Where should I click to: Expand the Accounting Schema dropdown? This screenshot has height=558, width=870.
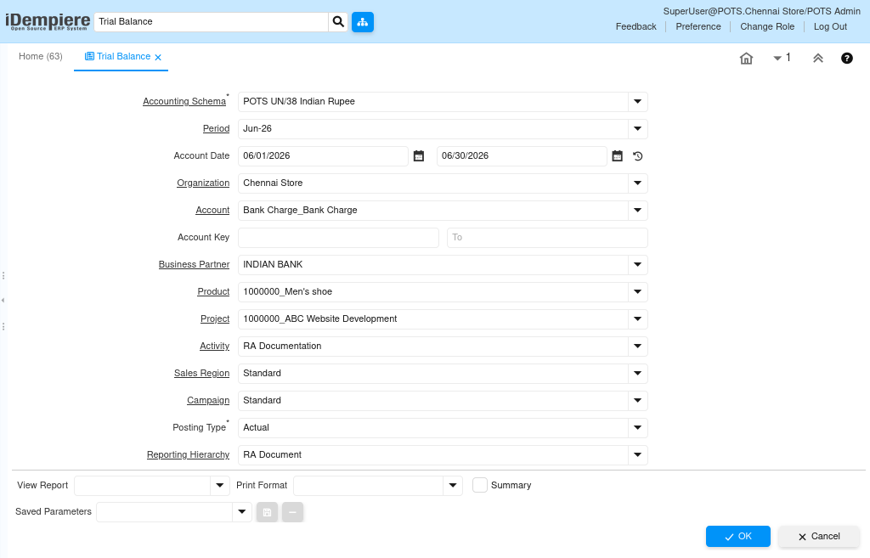tap(637, 102)
